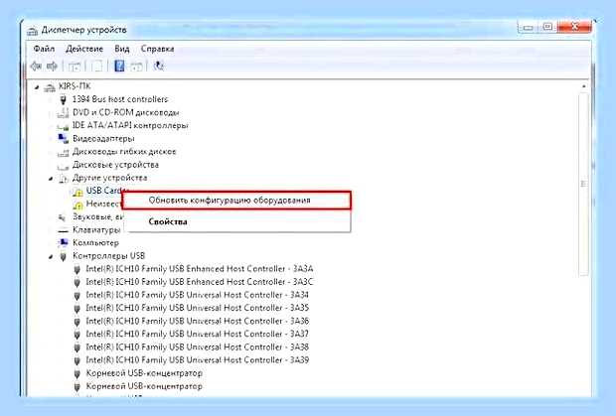Select IDE ATA/ATAPI контроллеры row
Viewport: 616px width, 416px height.
pyautogui.click(x=130, y=125)
